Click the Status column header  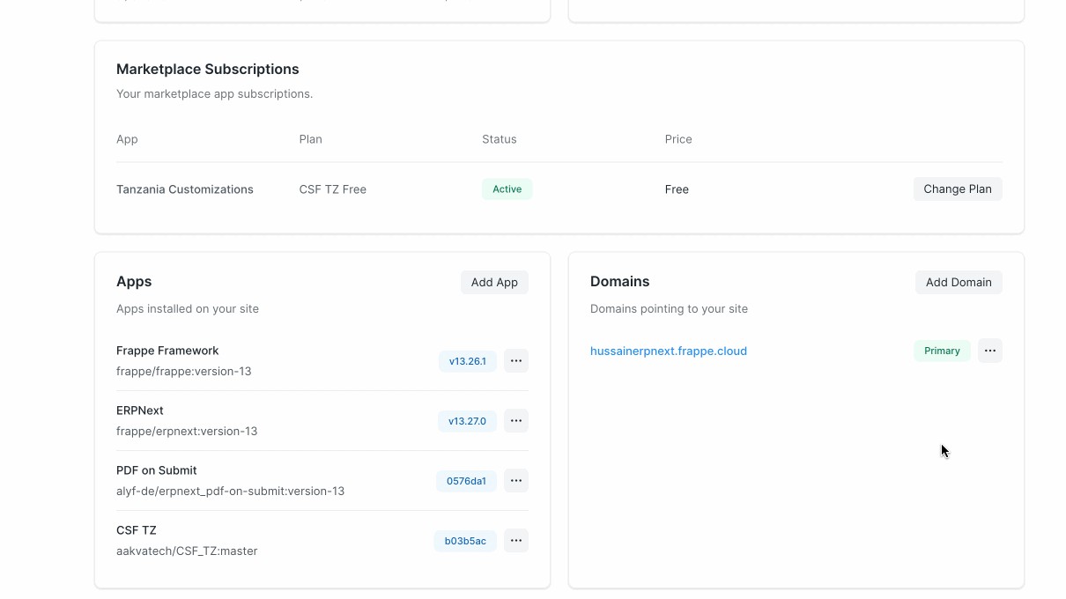point(500,139)
